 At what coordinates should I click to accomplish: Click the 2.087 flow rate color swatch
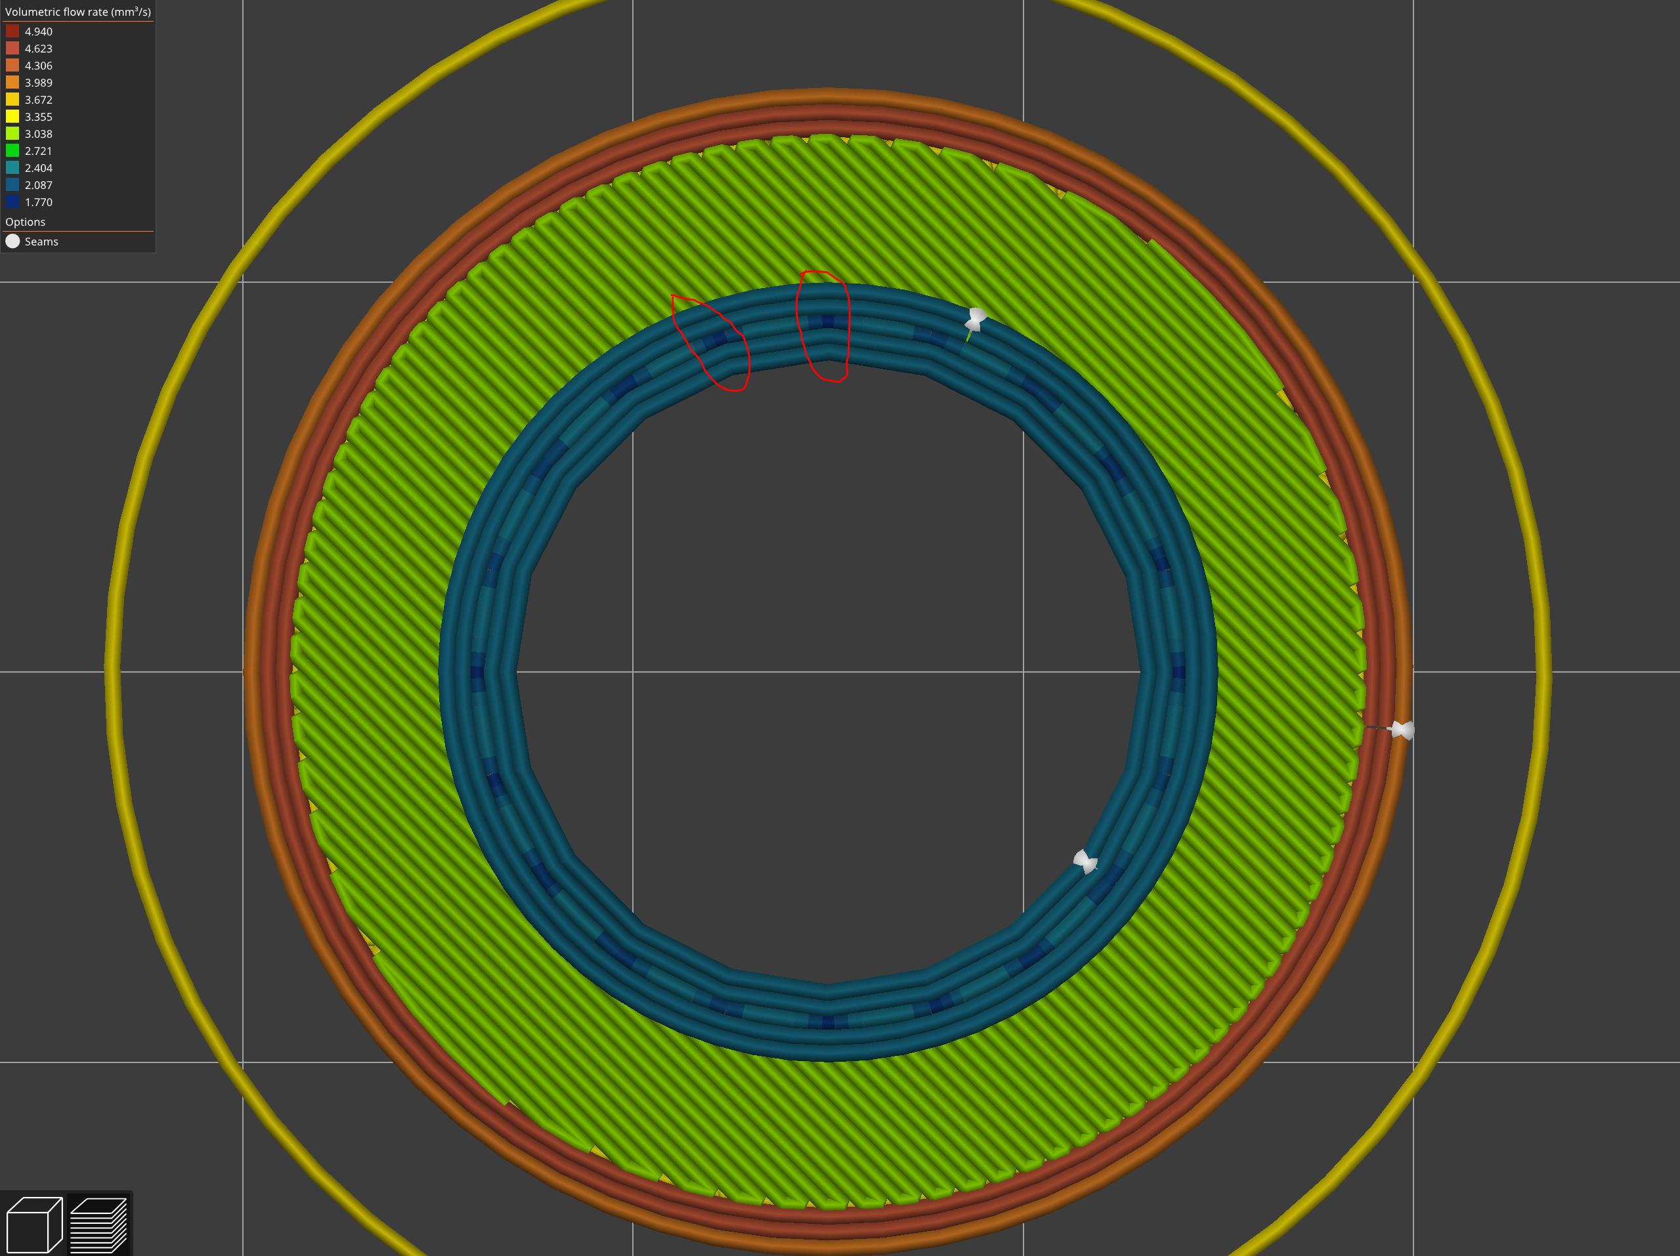click(x=13, y=185)
